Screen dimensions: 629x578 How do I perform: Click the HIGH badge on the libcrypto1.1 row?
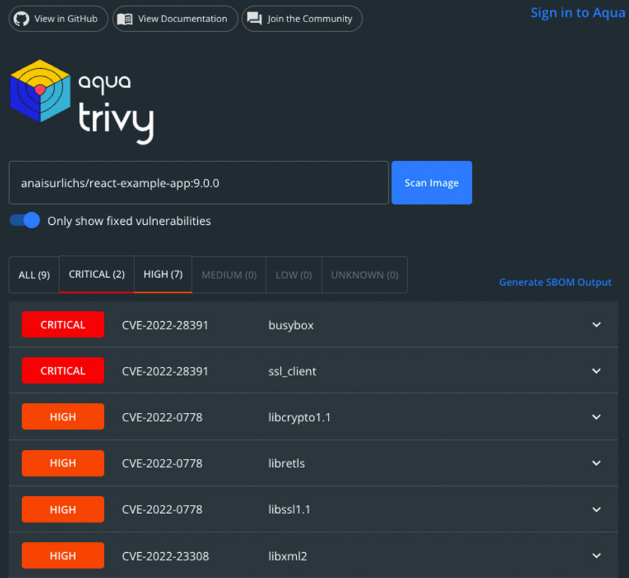63,416
